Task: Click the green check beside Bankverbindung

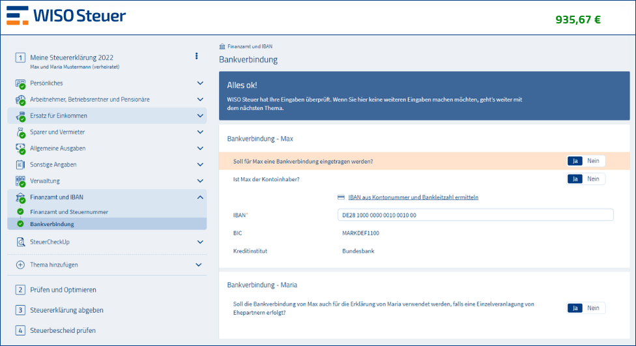Action: pos(20,224)
